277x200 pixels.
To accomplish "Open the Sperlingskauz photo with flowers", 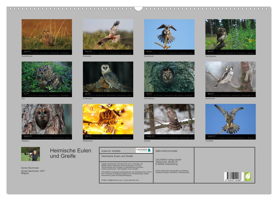I will click(x=230, y=35).
